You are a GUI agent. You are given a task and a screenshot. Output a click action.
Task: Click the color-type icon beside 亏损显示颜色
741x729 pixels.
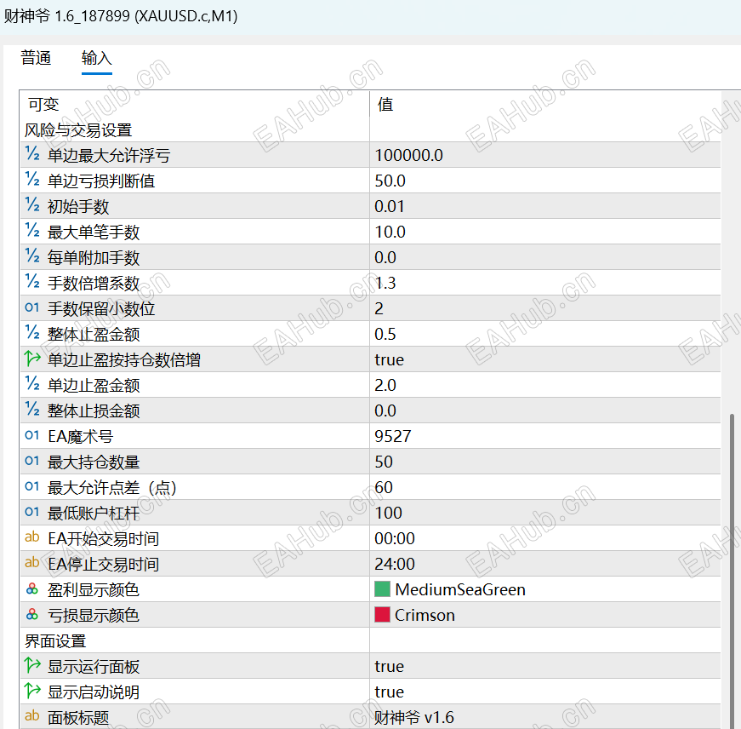point(32,615)
